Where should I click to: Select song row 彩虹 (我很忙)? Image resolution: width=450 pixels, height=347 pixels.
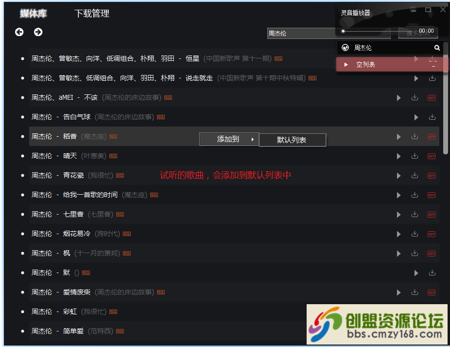(234, 311)
